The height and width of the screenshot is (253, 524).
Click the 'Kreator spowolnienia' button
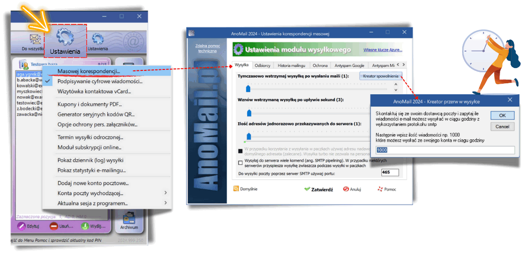(x=381, y=76)
